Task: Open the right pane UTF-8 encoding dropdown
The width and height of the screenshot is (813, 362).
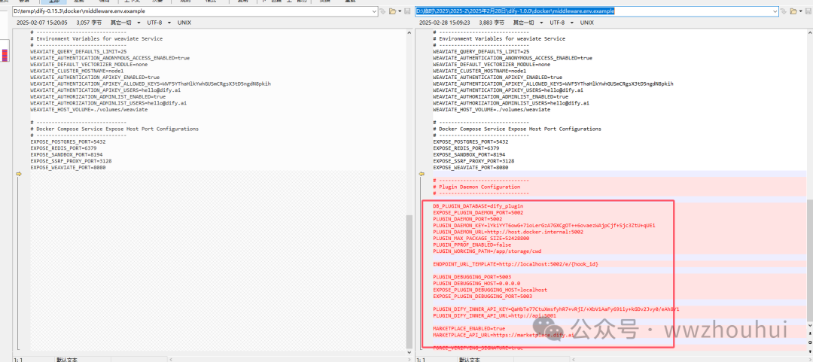Action: click(x=557, y=23)
